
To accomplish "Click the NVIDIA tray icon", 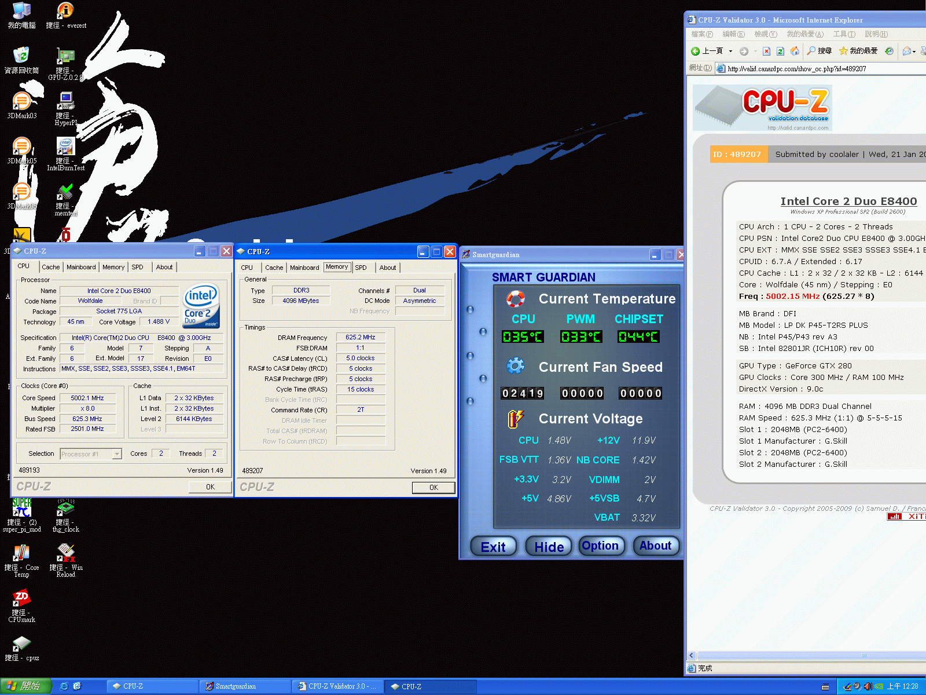I will [x=879, y=686].
